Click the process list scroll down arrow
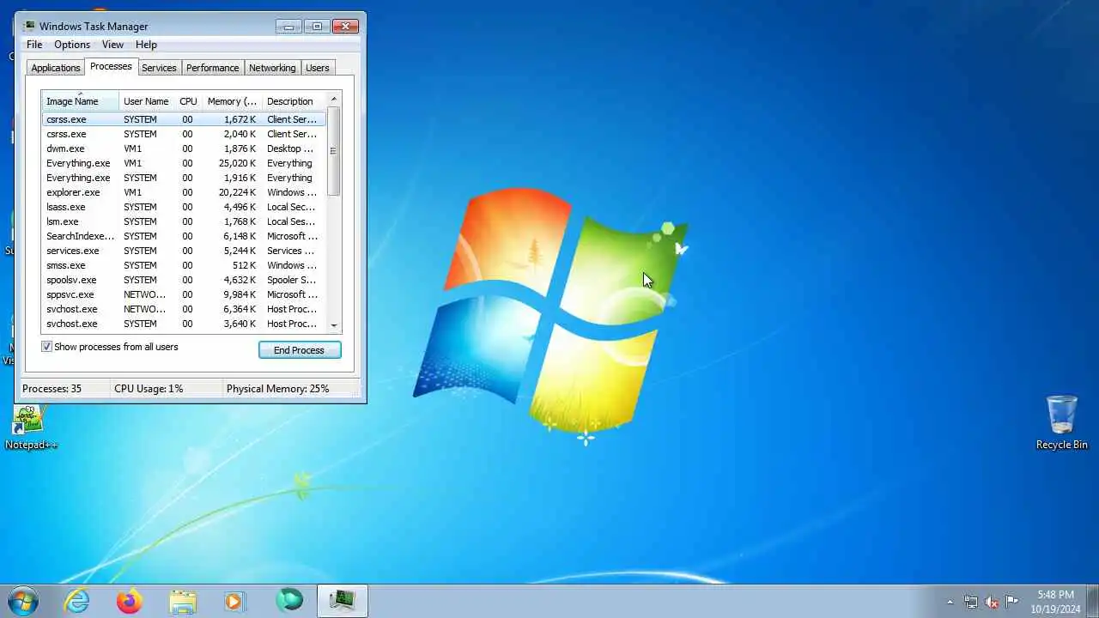 [334, 324]
